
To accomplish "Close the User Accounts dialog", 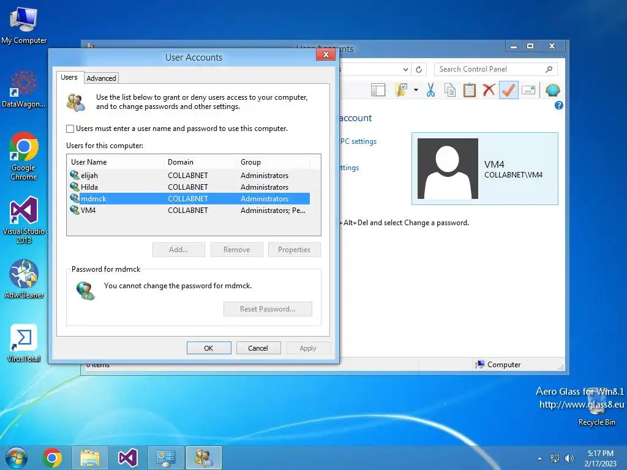I will click(x=326, y=54).
